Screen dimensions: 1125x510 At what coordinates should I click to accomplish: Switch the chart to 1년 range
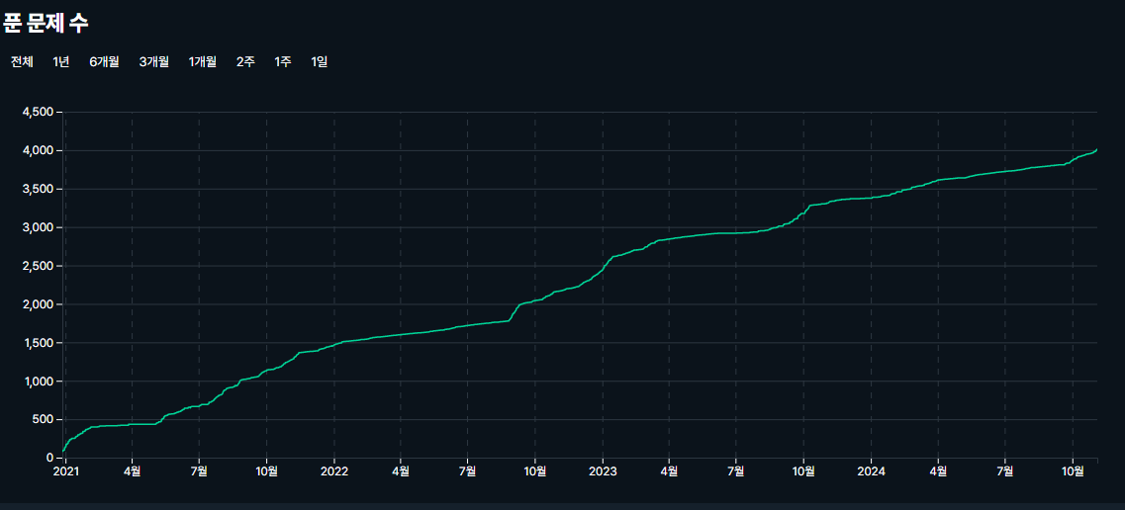click(x=61, y=61)
